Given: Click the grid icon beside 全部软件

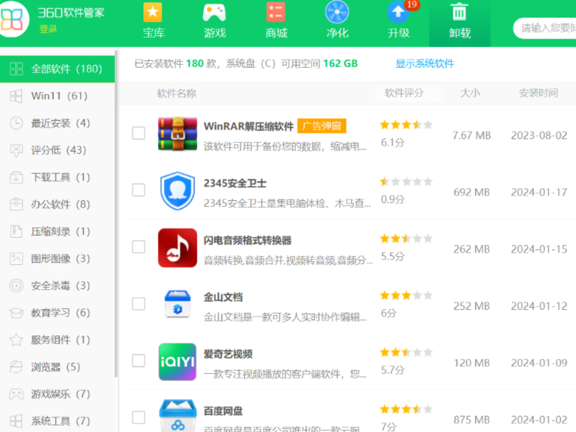Looking at the screenshot, I should click(x=16, y=69).
